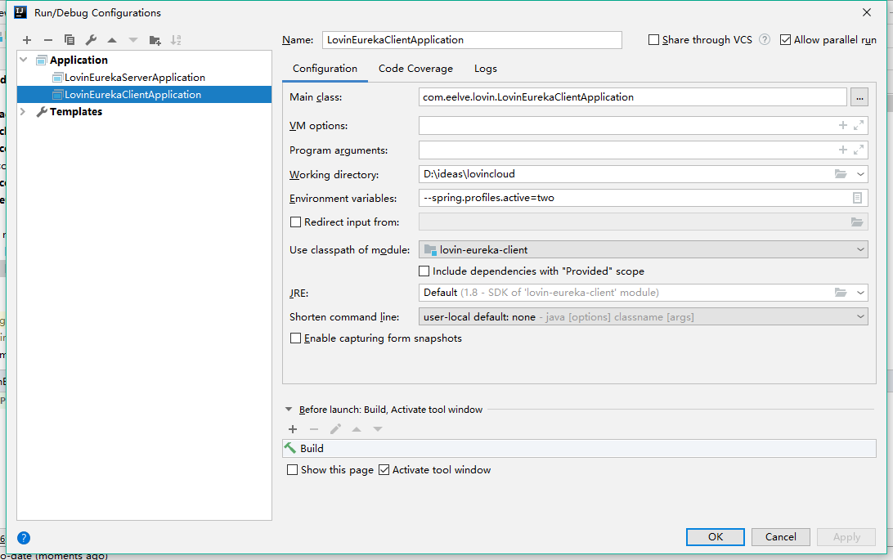
Task: Click the help question mark icon
Action: 24,538
